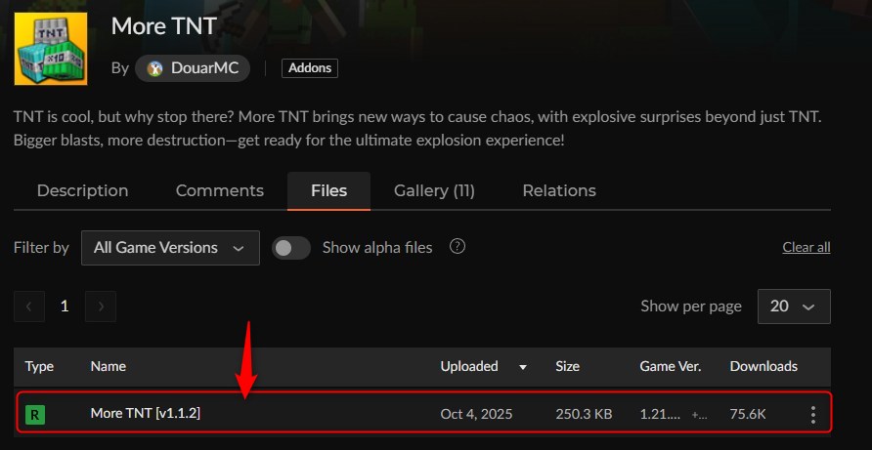This screenshot has width=872, height=450.
Task: Expand the plus more game versions indicator
Action: (x=699, y=415)
